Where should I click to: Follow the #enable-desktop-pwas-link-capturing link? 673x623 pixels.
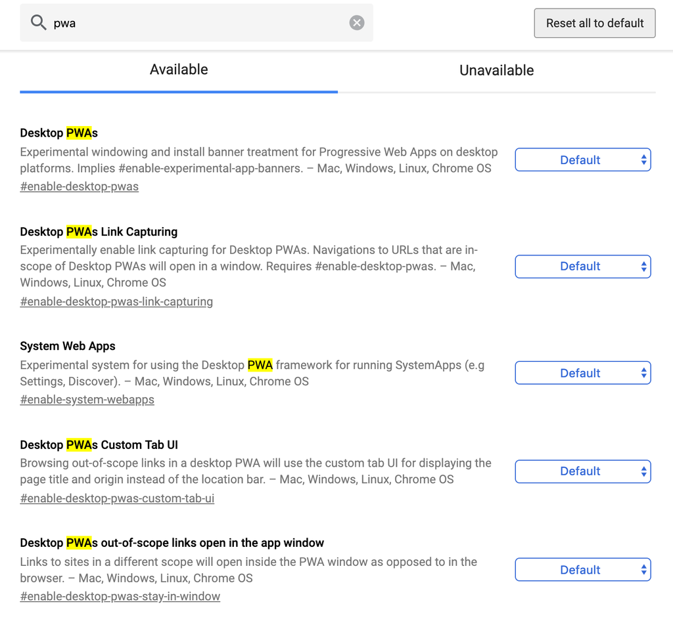pyautogui.click(x=116, y=302)
